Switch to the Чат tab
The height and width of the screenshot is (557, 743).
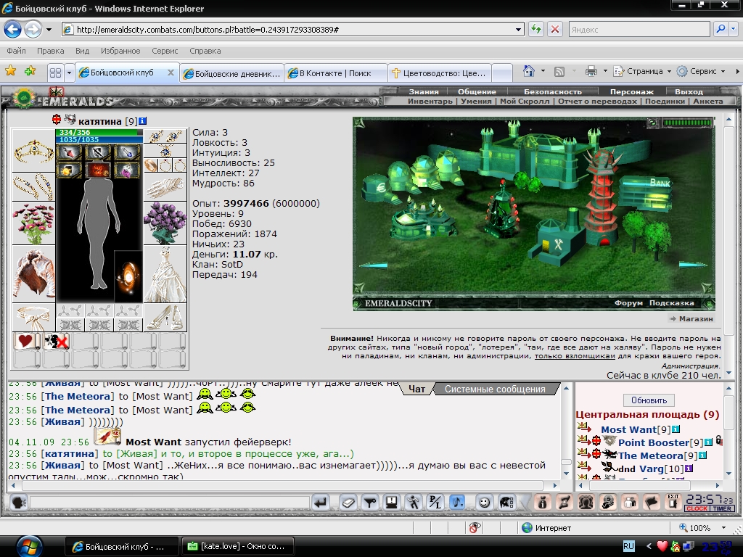click(417, 389)
